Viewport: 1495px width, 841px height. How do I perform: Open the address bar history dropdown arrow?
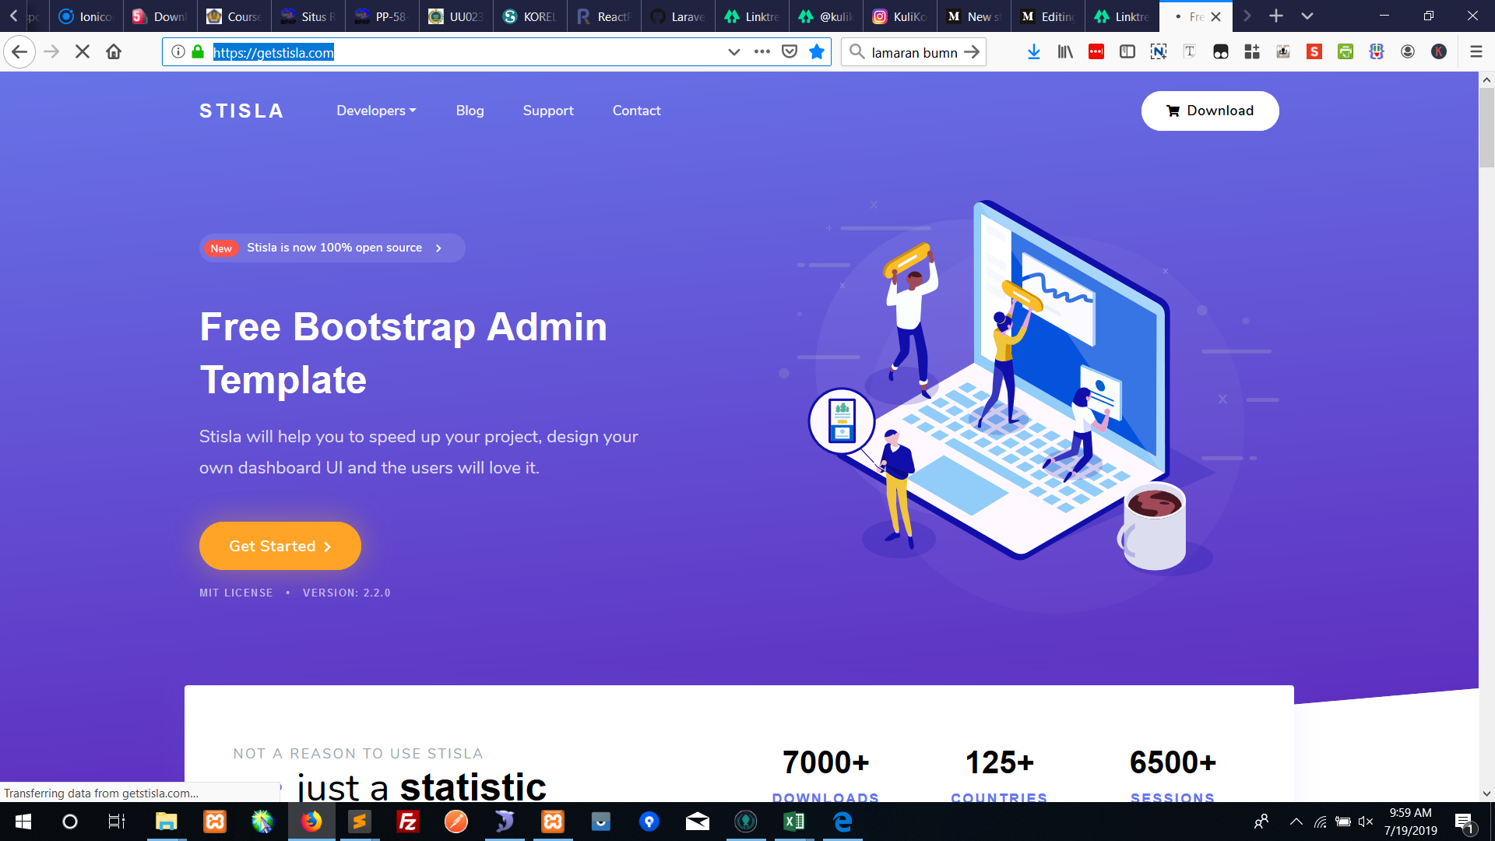(x=734, y=51)
